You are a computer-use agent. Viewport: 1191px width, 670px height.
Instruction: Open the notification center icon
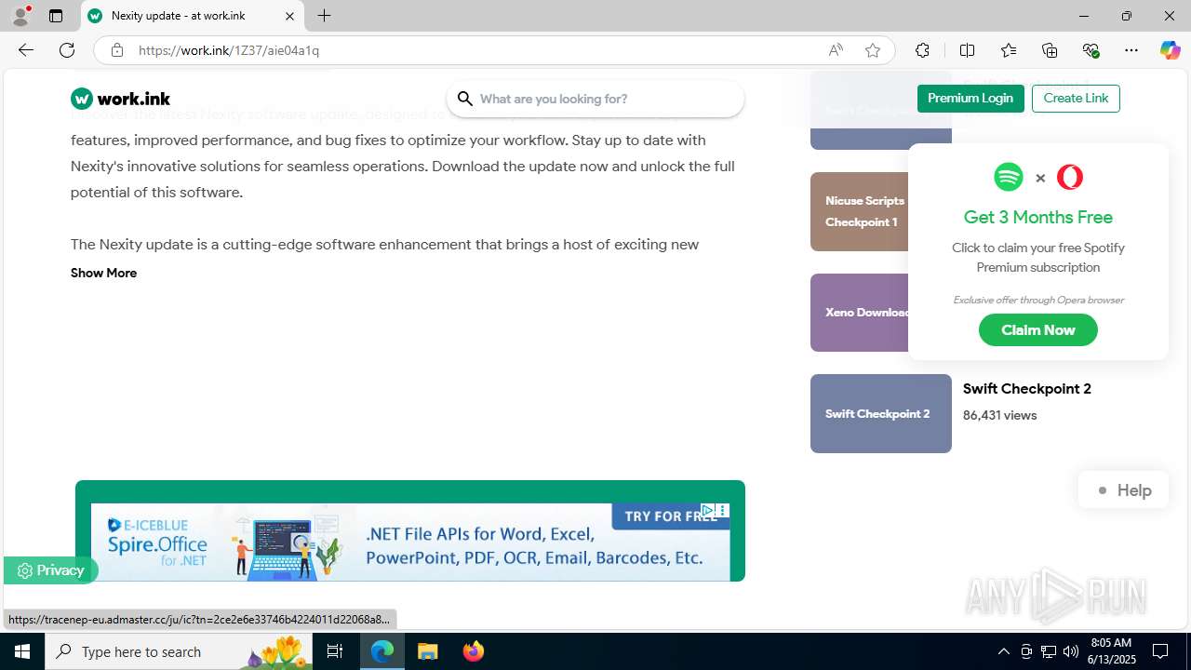pyautogui.click(x=1160, y=651)
